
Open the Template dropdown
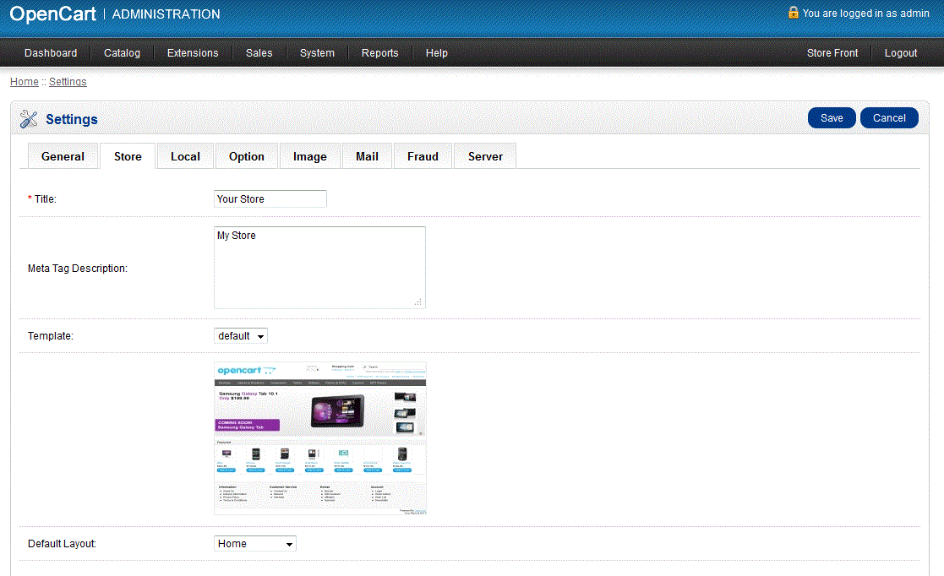tap(241, 336)
